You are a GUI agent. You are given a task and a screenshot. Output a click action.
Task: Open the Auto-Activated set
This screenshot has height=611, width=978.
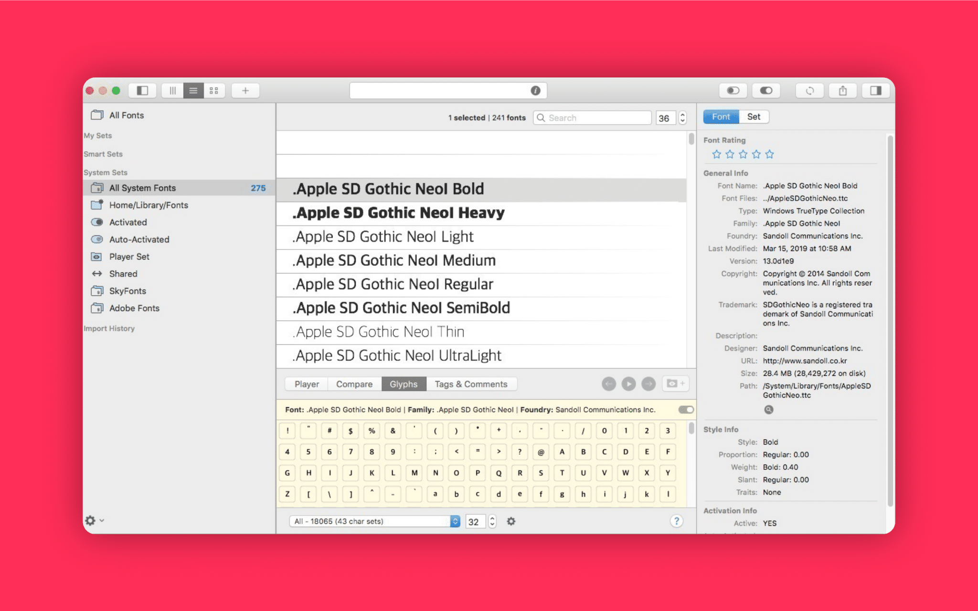tap(139, 240)
